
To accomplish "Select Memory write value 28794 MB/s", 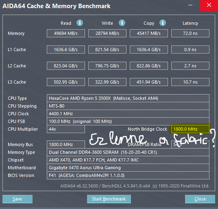I will point(107,33).
